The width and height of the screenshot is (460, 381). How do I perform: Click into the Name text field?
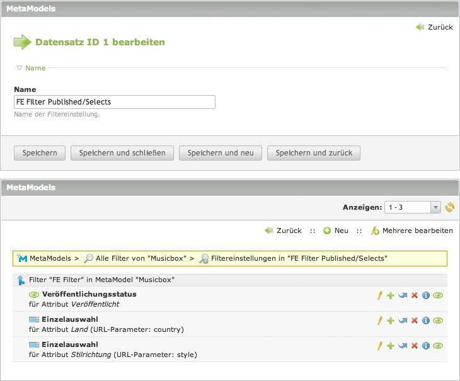115,102
